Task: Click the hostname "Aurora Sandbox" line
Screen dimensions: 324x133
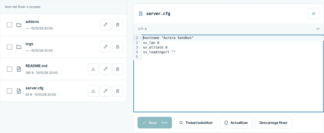Action: point(168,38)
